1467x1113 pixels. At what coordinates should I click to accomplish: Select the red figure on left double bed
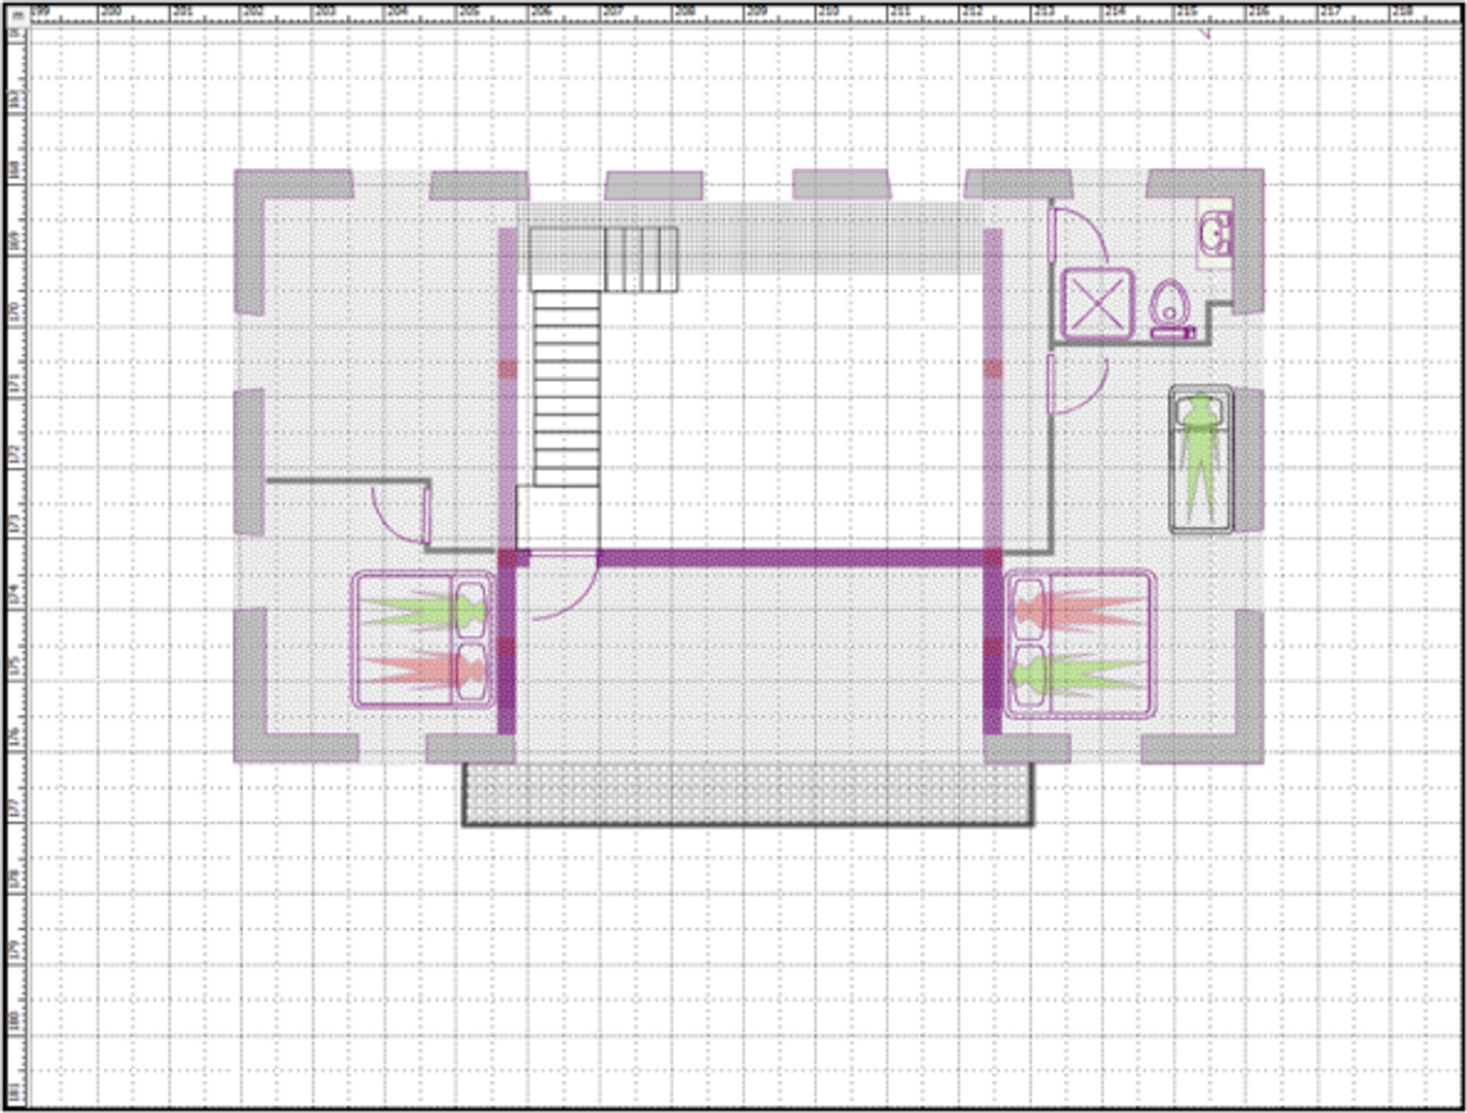tap(424, 670)
